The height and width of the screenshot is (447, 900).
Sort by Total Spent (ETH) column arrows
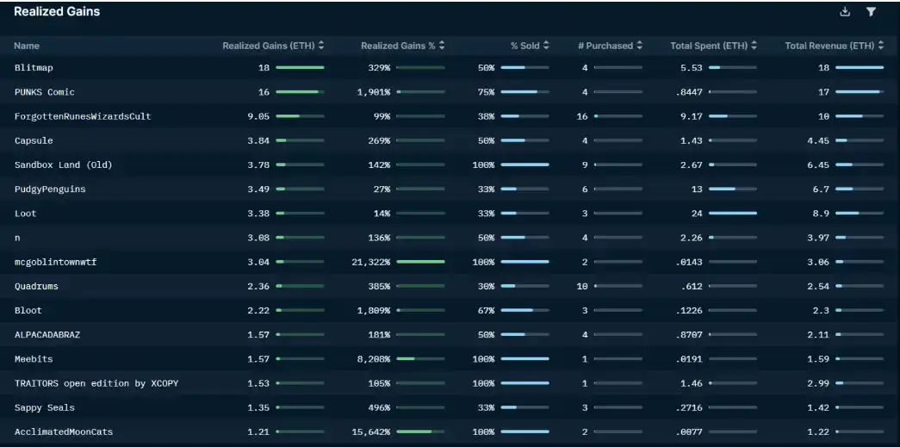tap(754, 46)
